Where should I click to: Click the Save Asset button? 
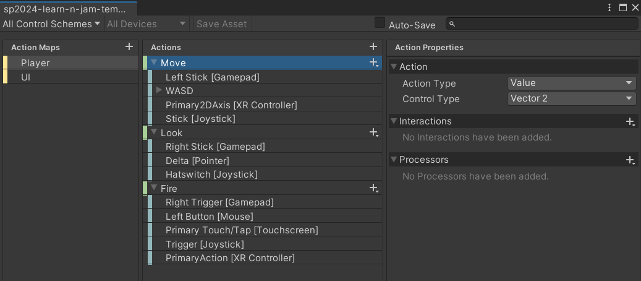222,24
